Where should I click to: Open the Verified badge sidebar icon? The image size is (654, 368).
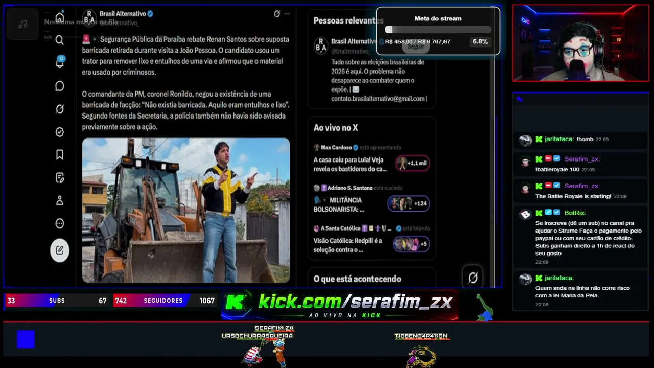(60, 132)
